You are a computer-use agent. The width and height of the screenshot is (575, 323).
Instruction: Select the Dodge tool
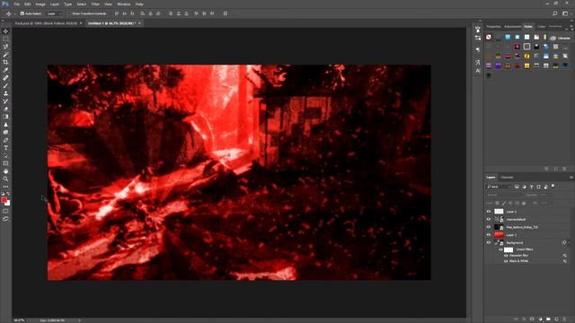coord(5,132)
